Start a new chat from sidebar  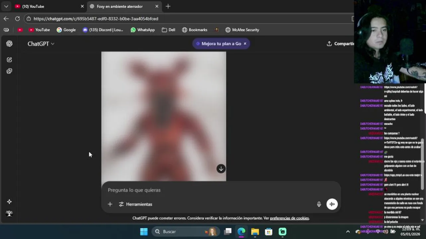pos(9,60)
